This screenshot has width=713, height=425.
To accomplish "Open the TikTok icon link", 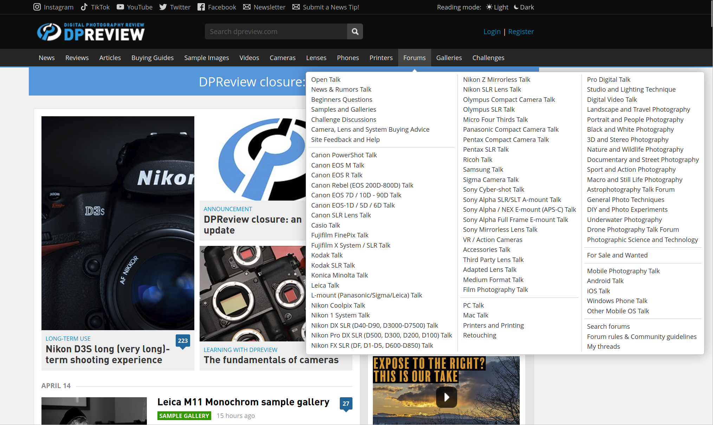I will 84,7.
